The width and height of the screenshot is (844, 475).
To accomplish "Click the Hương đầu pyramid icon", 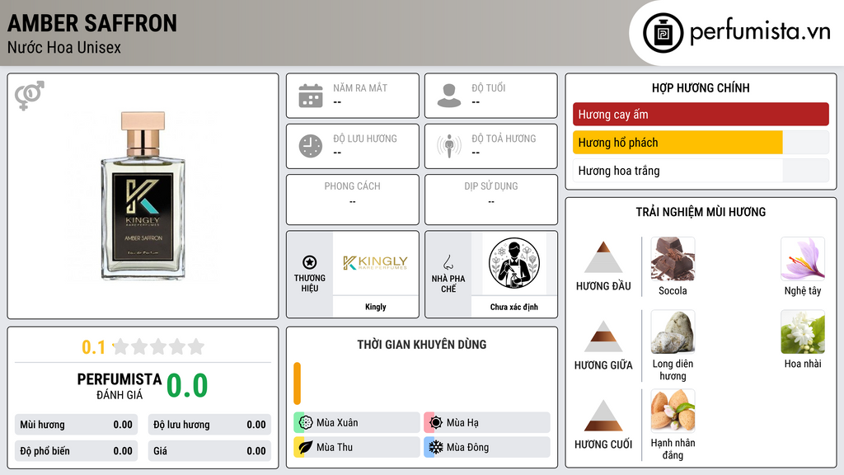I will pos(603,257).
